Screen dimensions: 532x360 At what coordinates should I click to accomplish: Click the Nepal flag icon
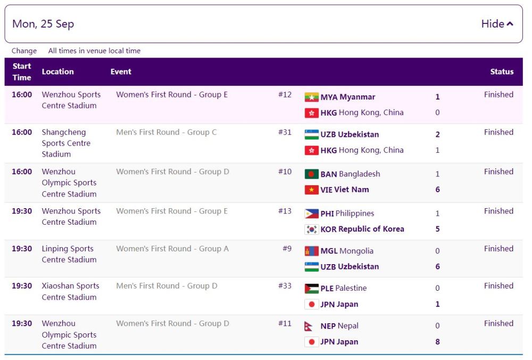click(309, 326)
